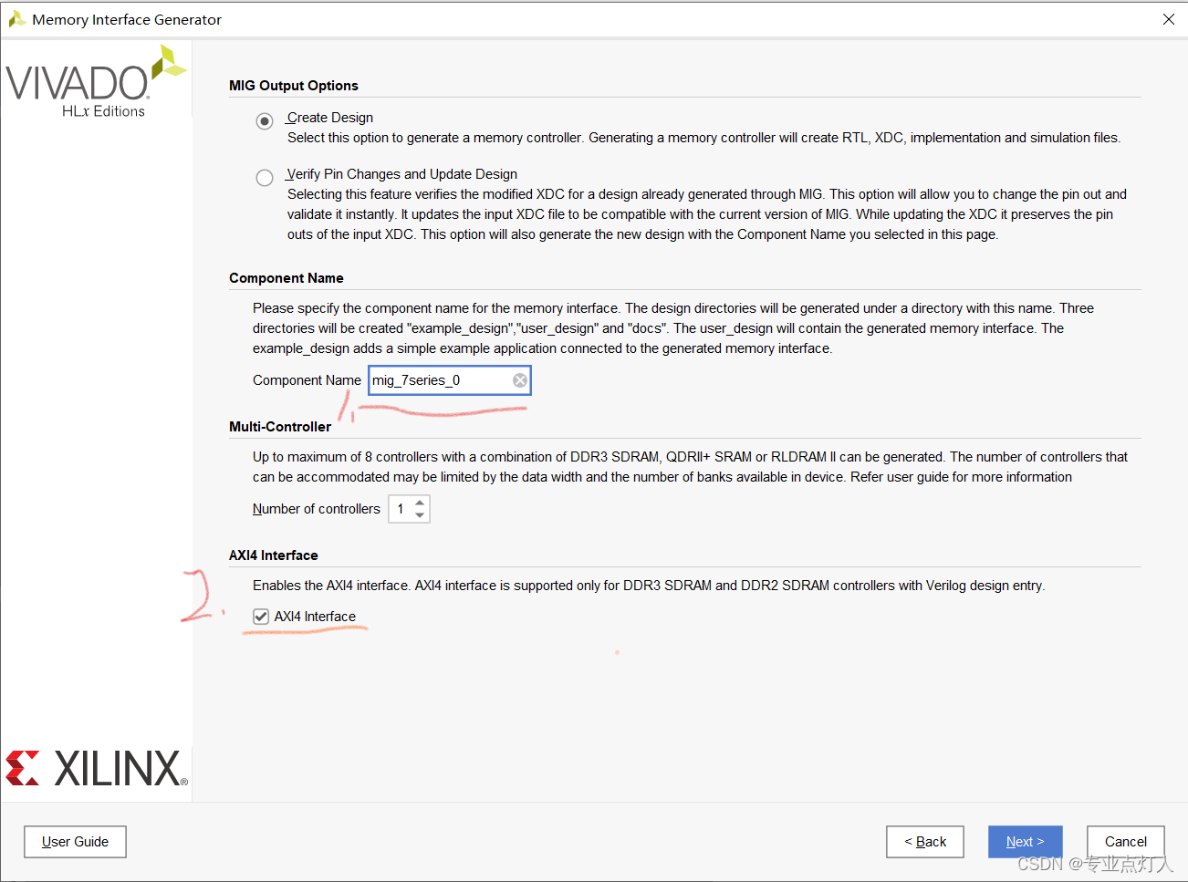
Task: Click the Xilinx logo in the sidebar
Action: (97, 768)
